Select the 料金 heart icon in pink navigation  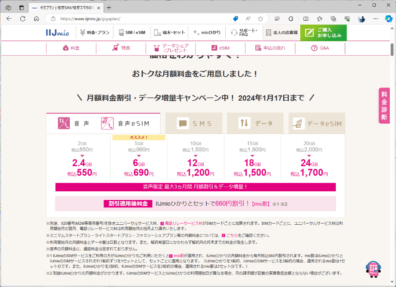[66, 48]
